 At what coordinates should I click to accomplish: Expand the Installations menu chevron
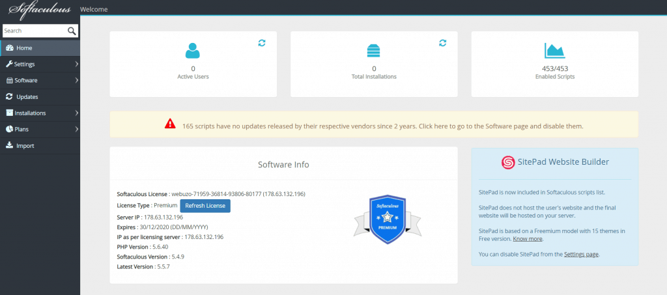[x=76, y=113]
